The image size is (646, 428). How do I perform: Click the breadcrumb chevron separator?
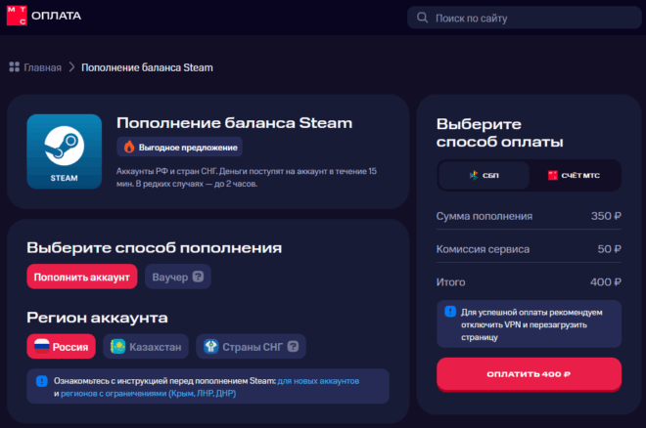tap(71, 67)
